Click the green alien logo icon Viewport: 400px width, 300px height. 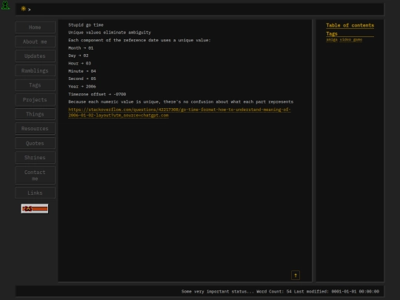5,5
